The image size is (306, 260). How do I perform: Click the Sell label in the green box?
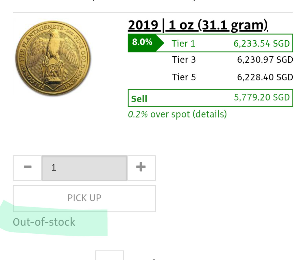point(139,99)
